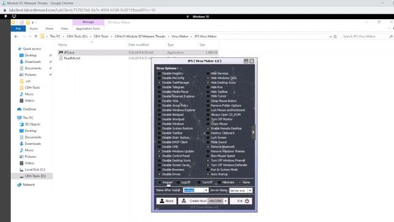This screenshot has height=222, width=394.
Task: Open Downloads under Quick access
Action: (33, 62)
